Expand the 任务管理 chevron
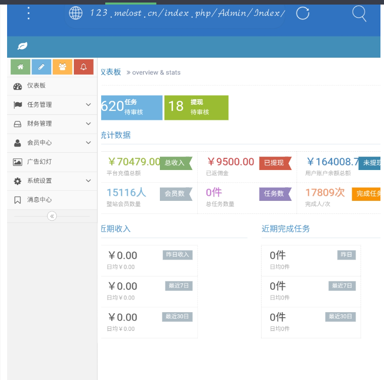This screenshot has height=380, width=384. coord(89,105)
